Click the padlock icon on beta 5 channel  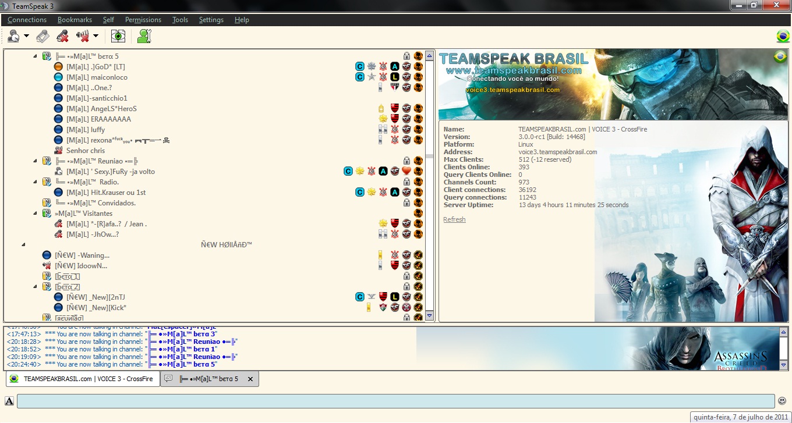click(x=406, y=56)
